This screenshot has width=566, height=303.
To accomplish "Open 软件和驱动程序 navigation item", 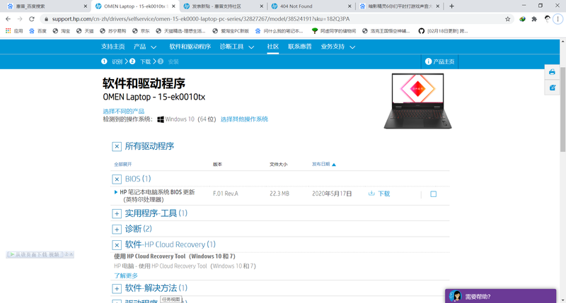I will [x=190, y=47].
